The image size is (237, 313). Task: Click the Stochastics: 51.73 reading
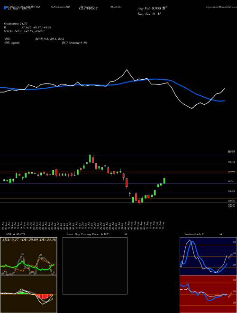point(15,24)
